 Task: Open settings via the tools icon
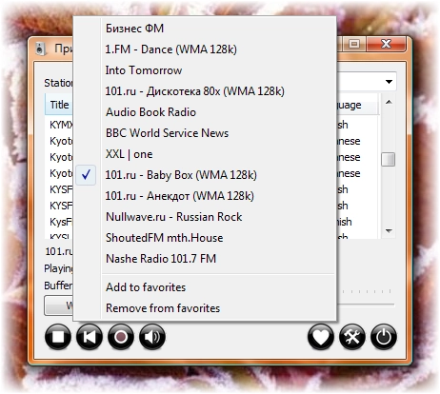coord(352,337)
